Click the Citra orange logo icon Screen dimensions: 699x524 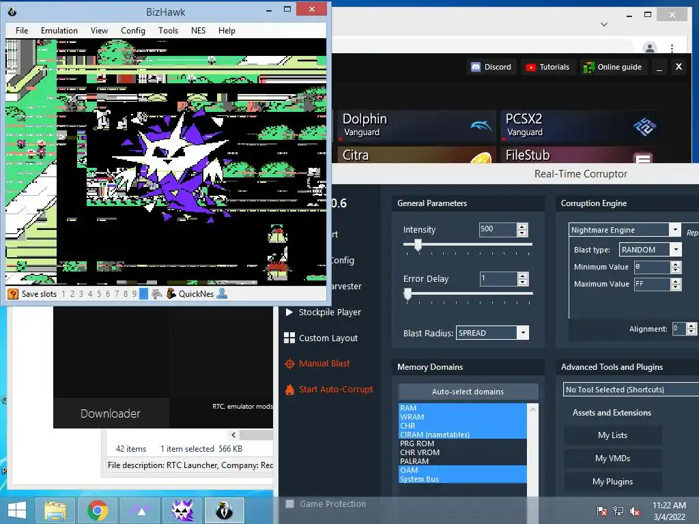[481, 158]
